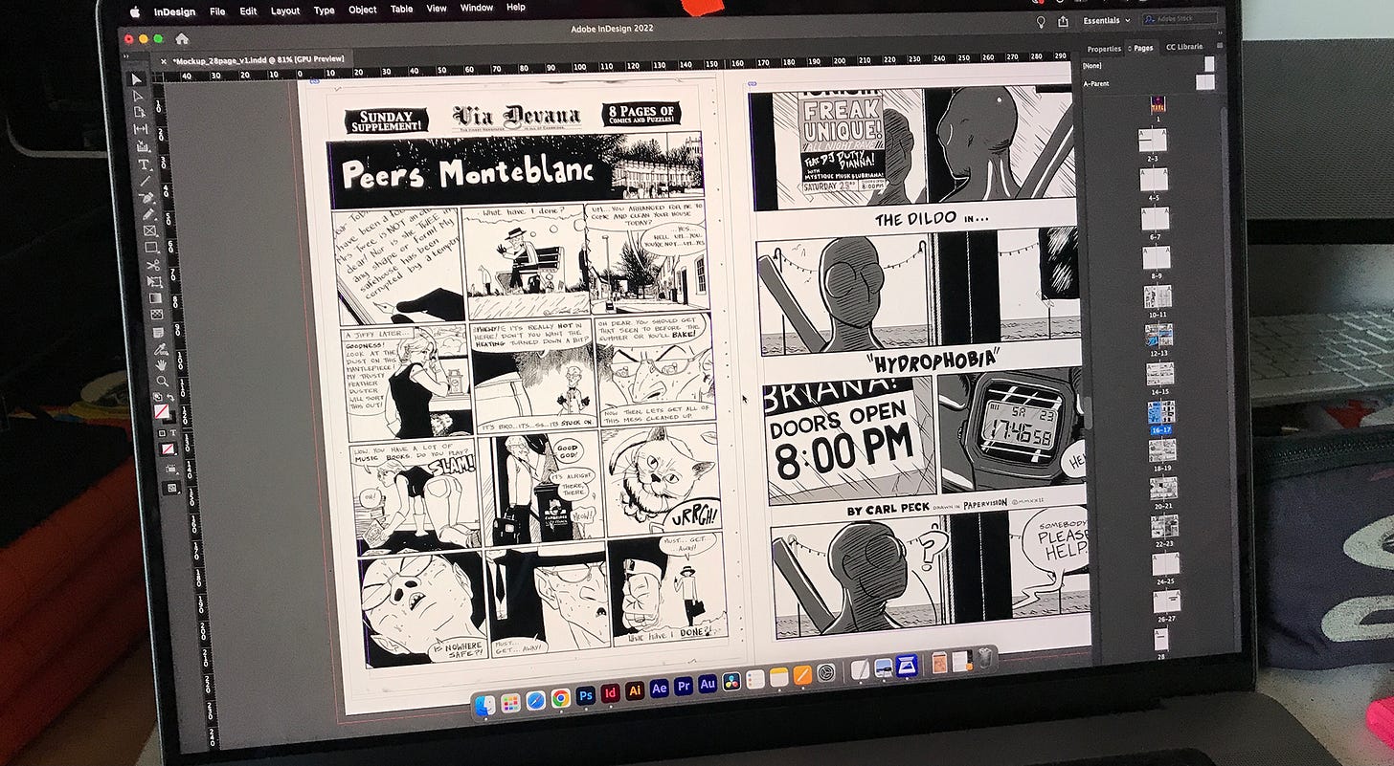This screenshot has height=766, width=1394.
Task: Select the Gradient Feather tool
Action: pyautogui.click(x=157, y=316)
